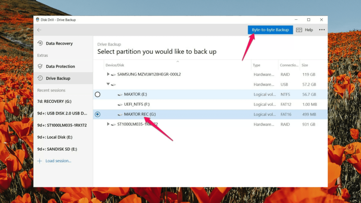361x203 pixels.
Task: Click the back arrow icon
Action: click(x=39, y=30)
